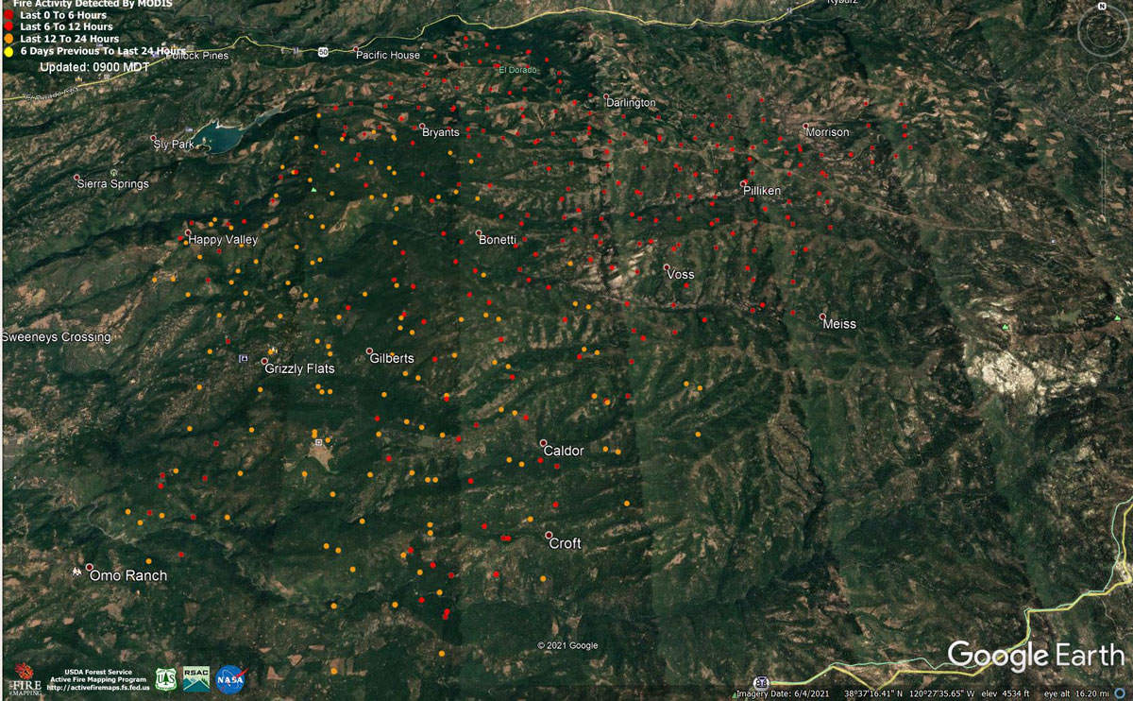Select the Bonetti place marker
This screenshot has width=1133, height=701.
coord(479,233)
